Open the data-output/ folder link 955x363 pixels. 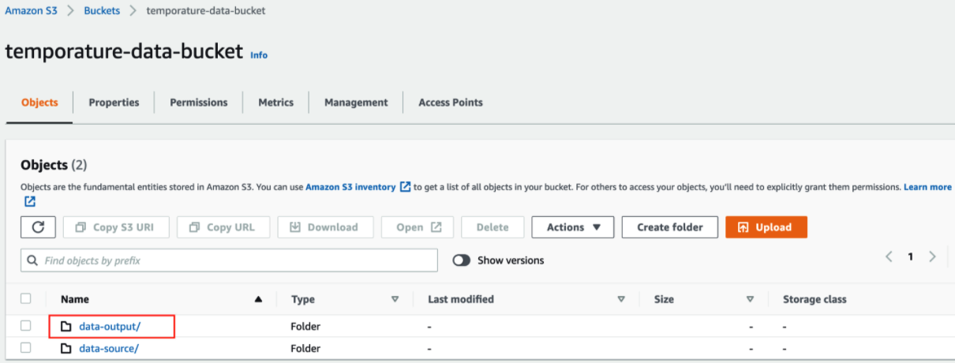pos(110,326)
